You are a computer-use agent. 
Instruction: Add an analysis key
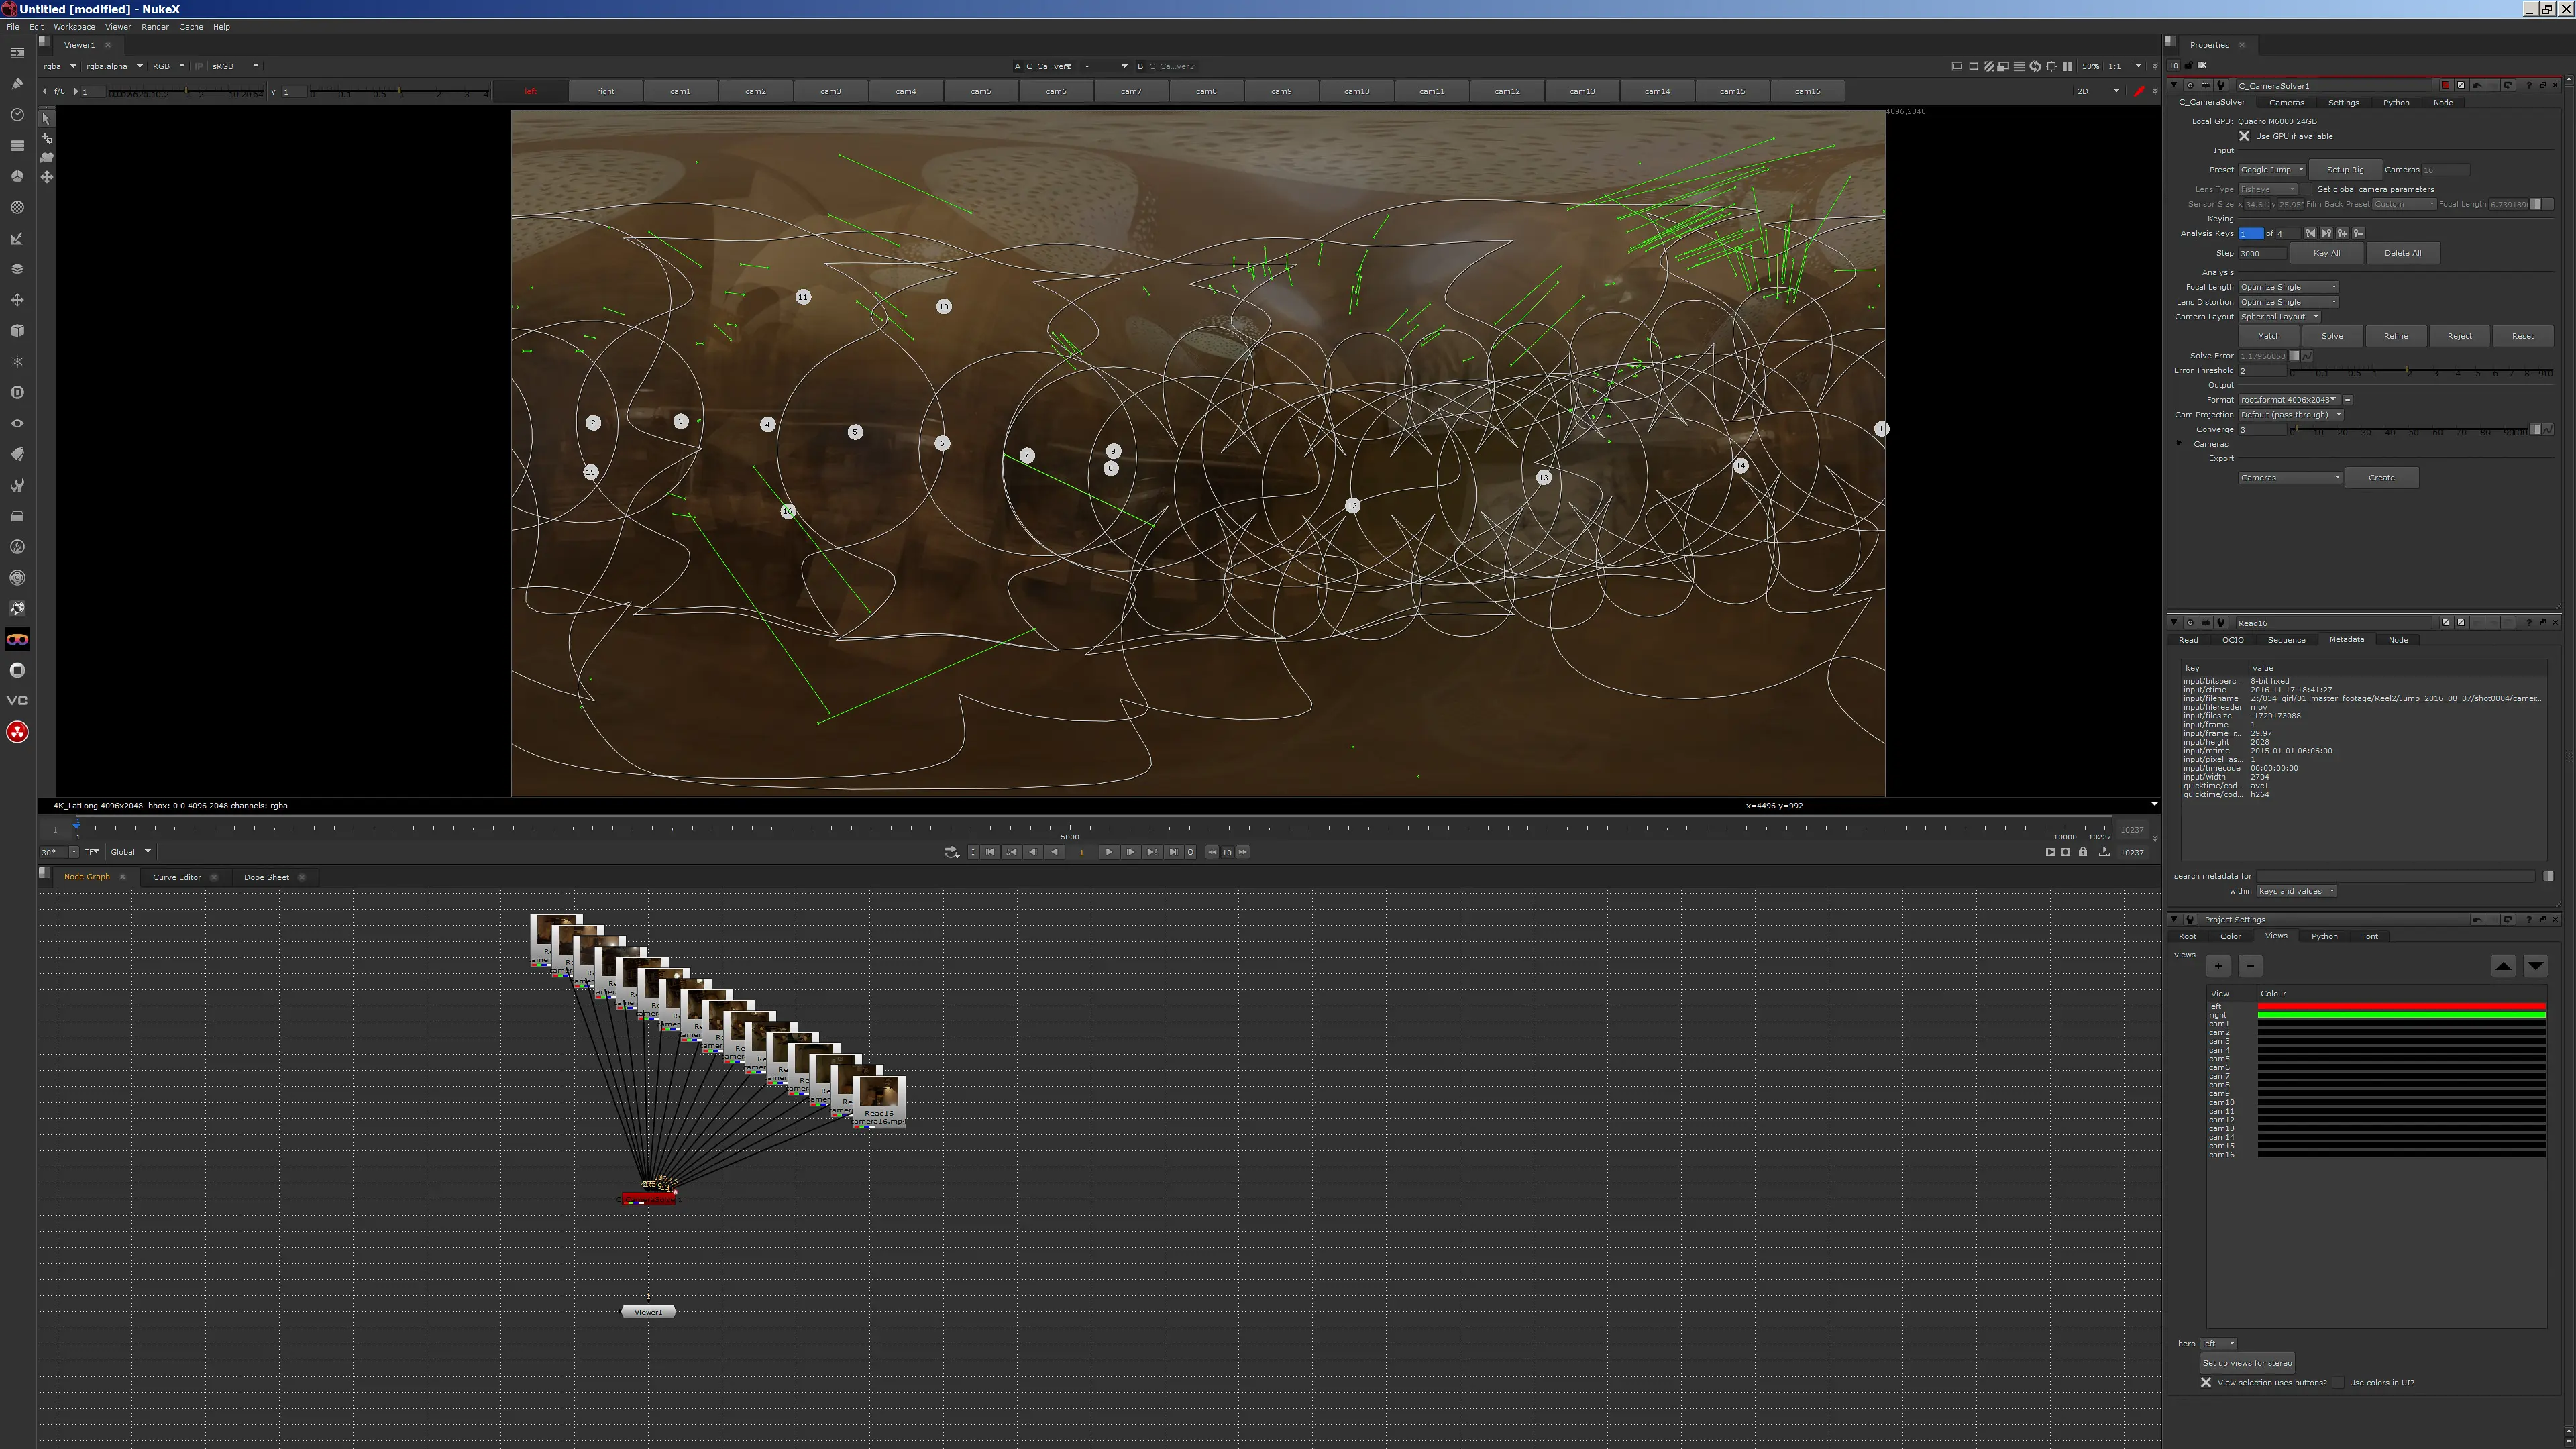2342,233
